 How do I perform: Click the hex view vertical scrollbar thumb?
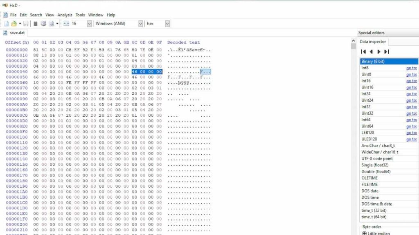pos(354,47)
